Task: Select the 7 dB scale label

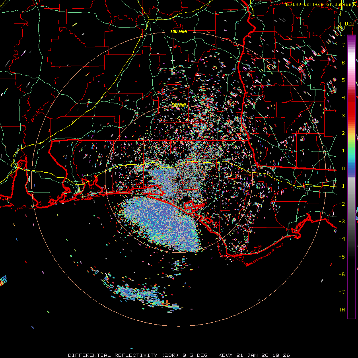Action: (343, 45)
